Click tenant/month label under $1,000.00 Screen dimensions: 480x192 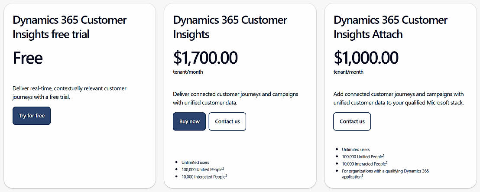pyautogui.click(x=348, y=72)
